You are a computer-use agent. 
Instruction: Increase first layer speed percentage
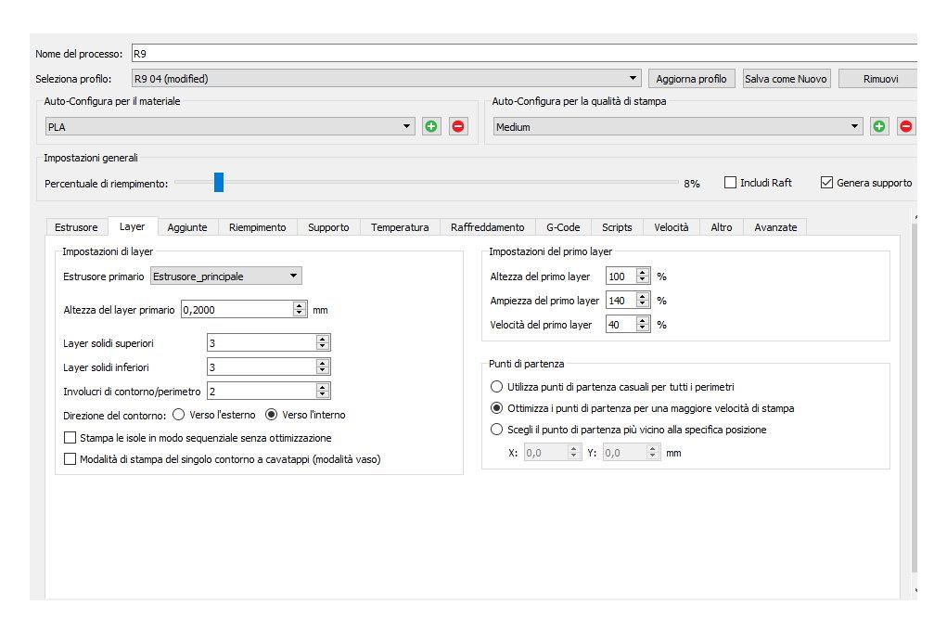point(643,320)
